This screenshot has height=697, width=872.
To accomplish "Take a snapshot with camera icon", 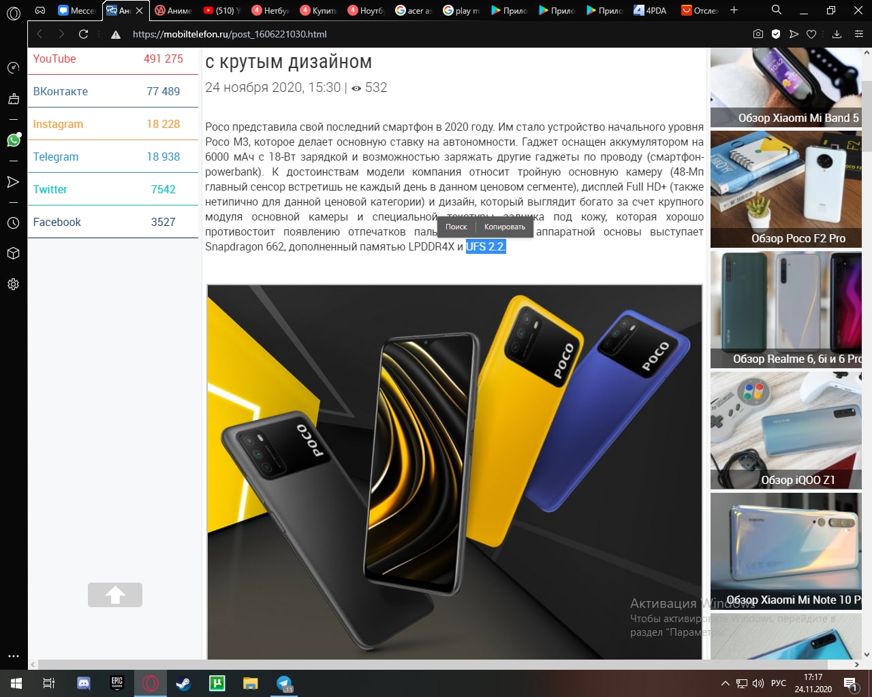I will (758, 34).
